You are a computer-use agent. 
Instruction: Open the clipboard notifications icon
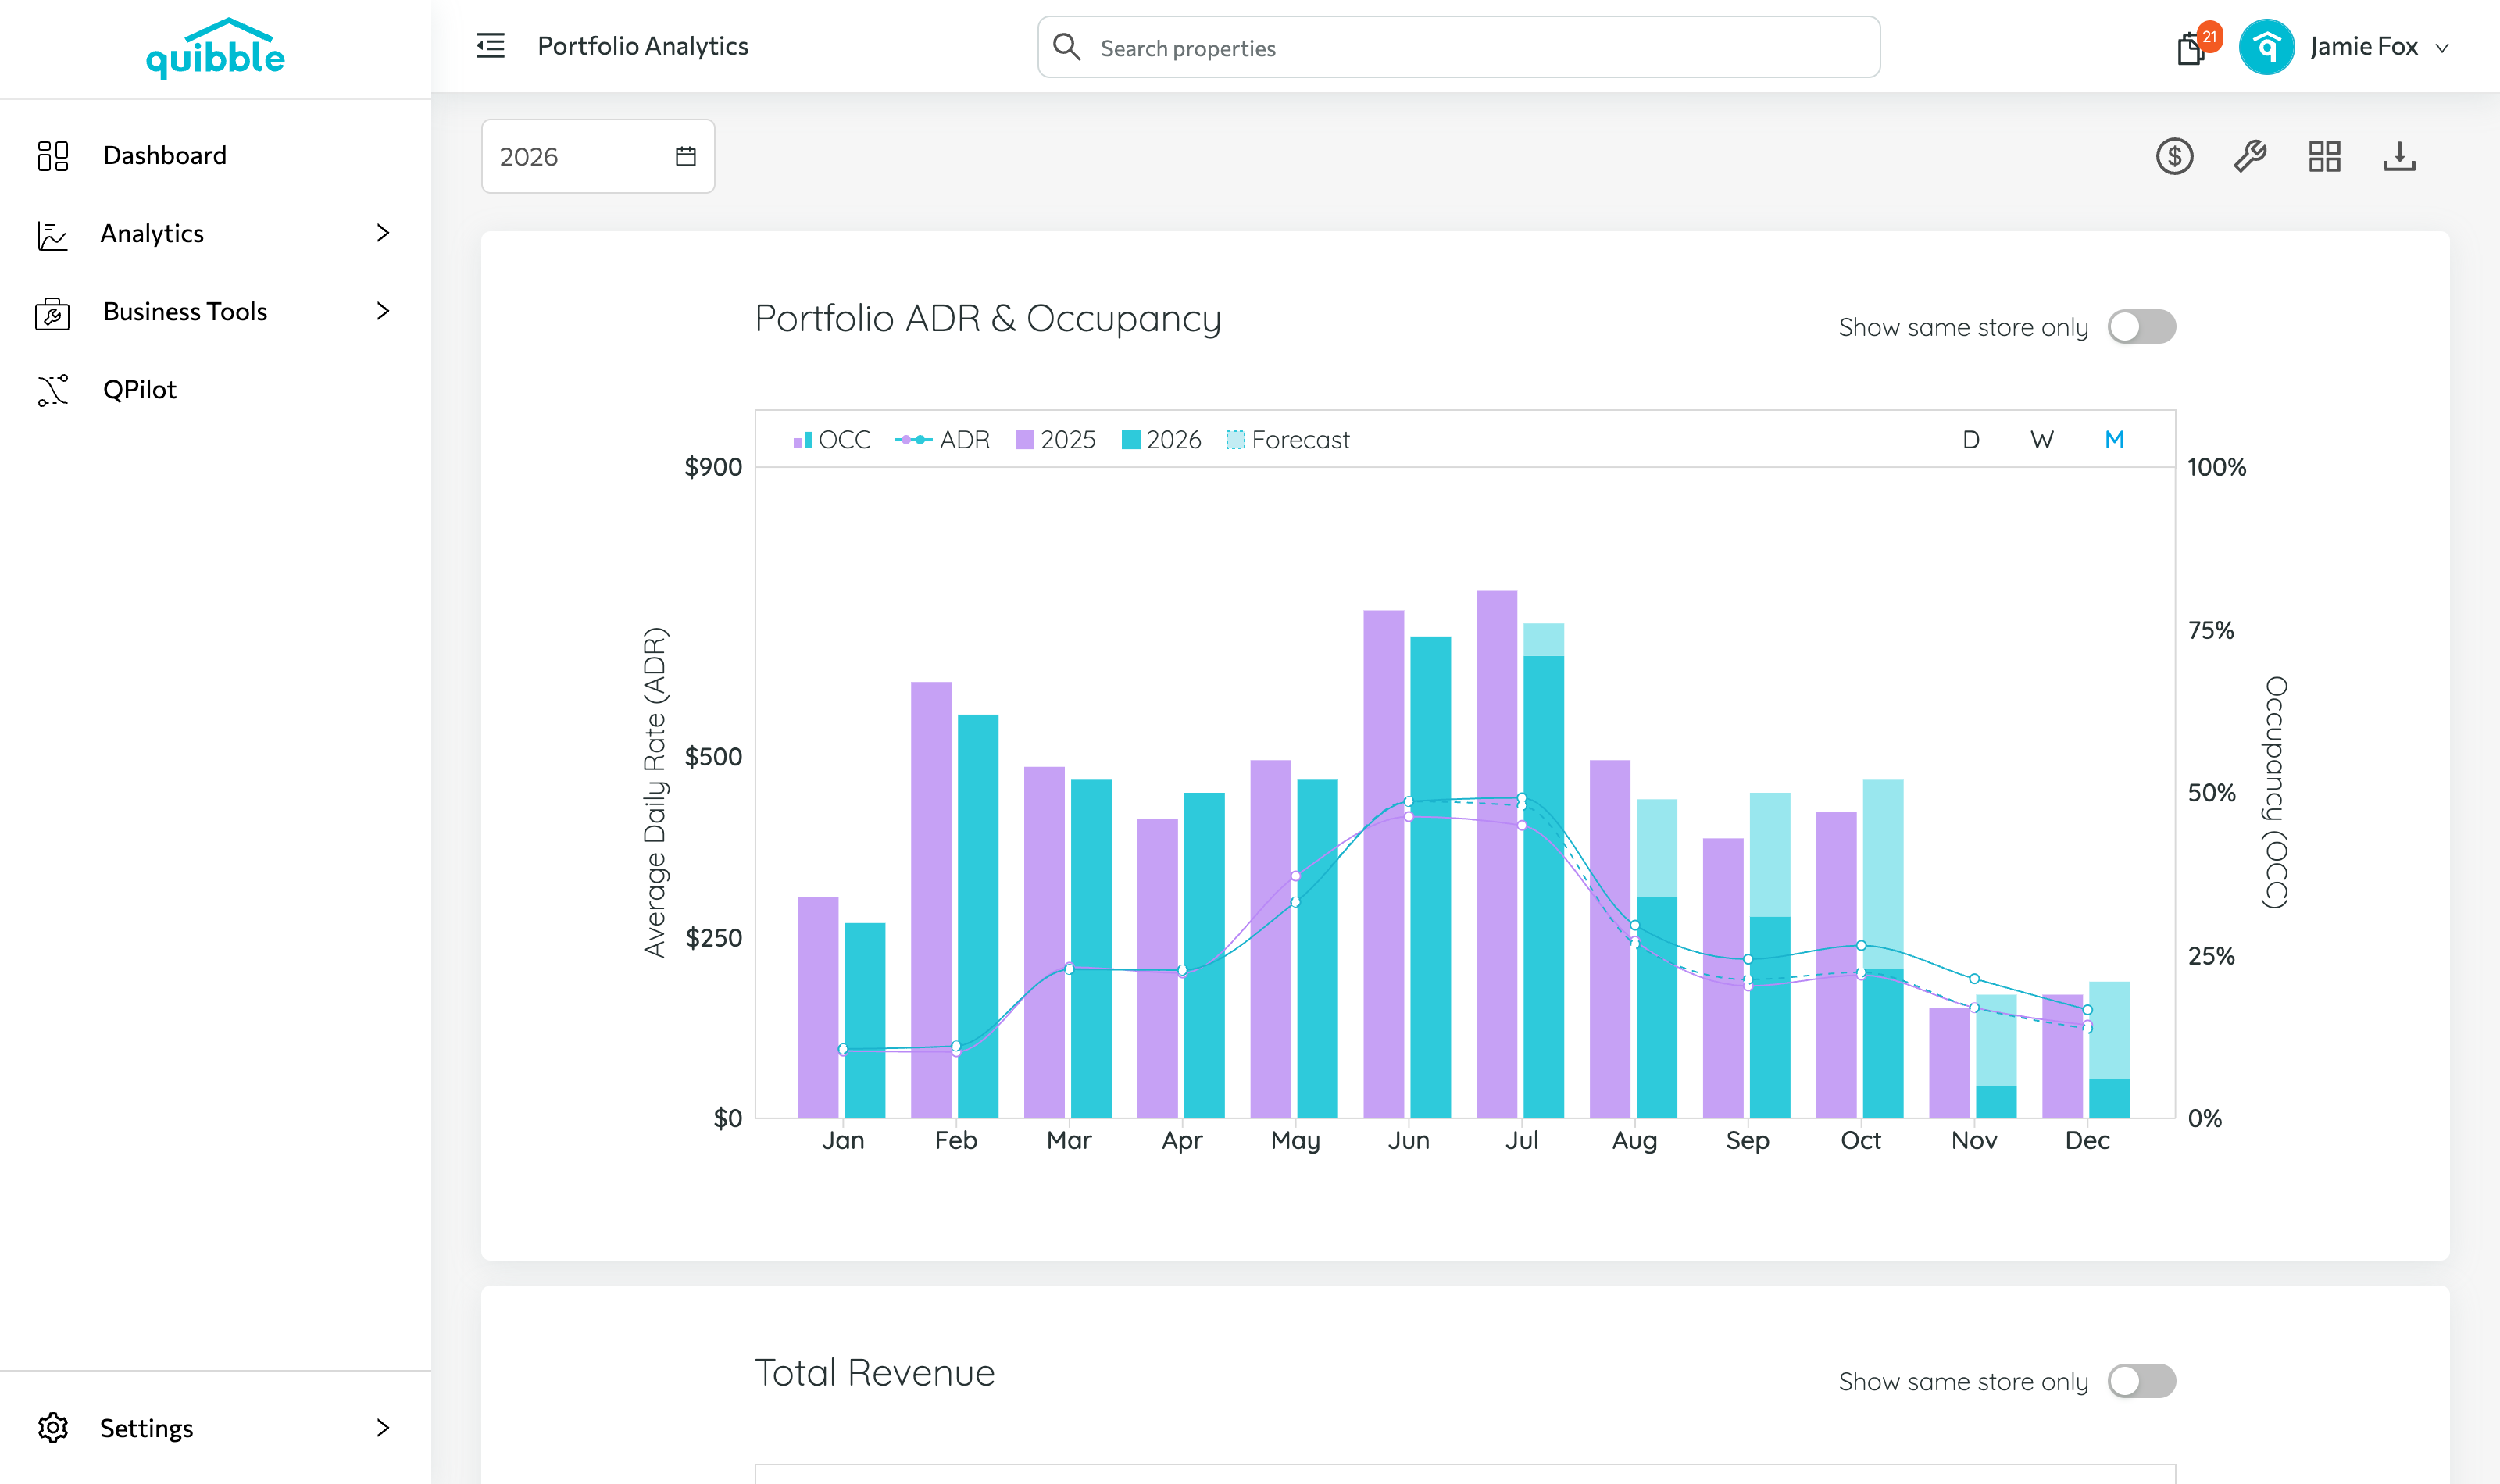[2190, 48]
